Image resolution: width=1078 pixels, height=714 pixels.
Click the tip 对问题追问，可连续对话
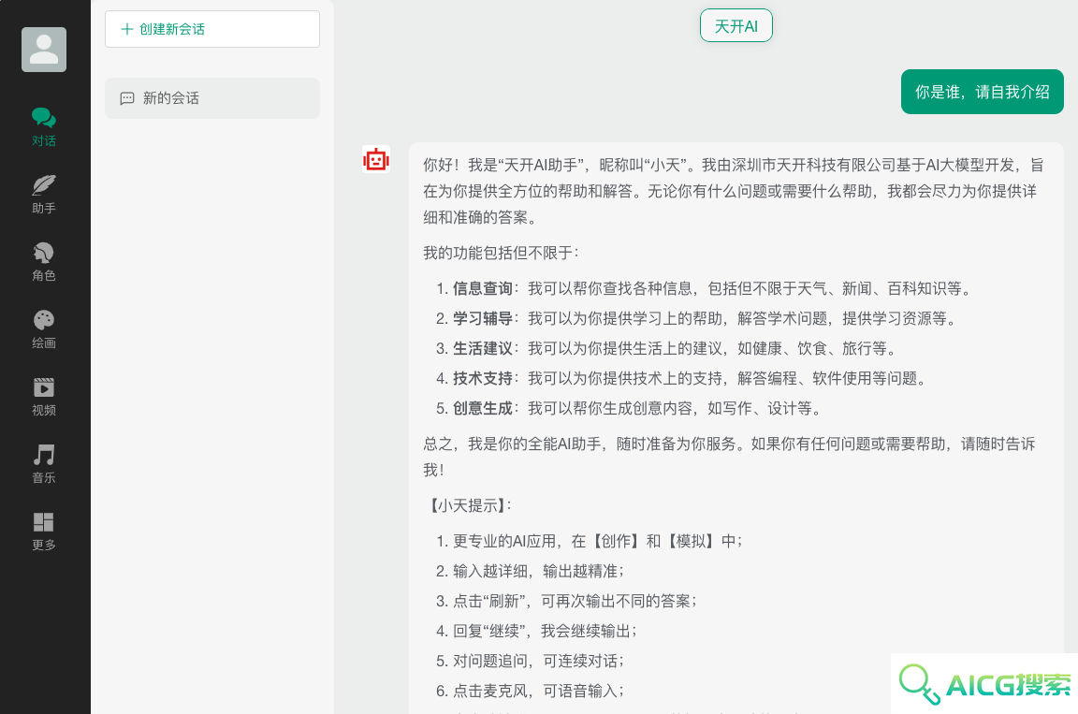(530, 661)
